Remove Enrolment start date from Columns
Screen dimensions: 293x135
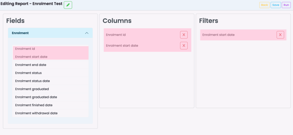184,46
